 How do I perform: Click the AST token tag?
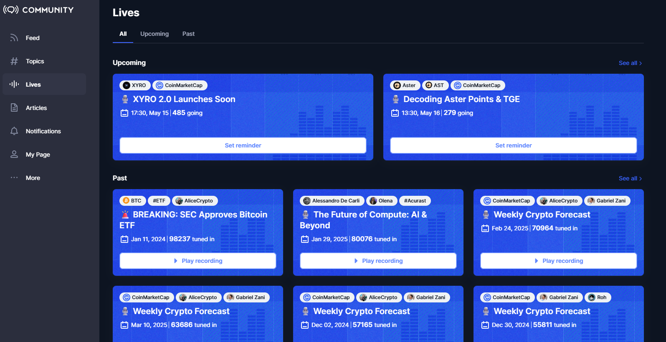435,85
